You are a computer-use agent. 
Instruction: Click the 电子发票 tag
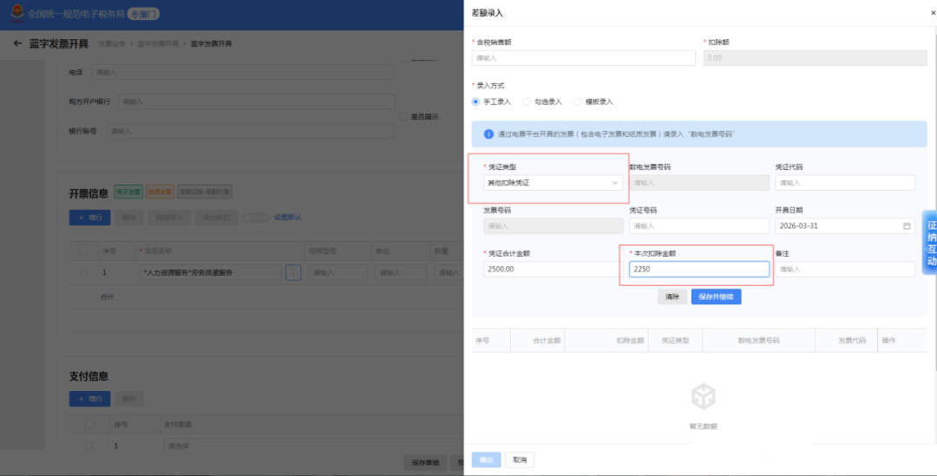[x=128, y=192]
